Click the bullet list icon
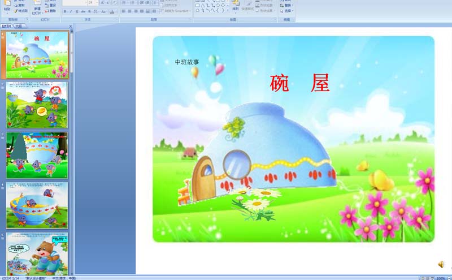The width and height of the screenshot is (452, 280). click(124, 3)
